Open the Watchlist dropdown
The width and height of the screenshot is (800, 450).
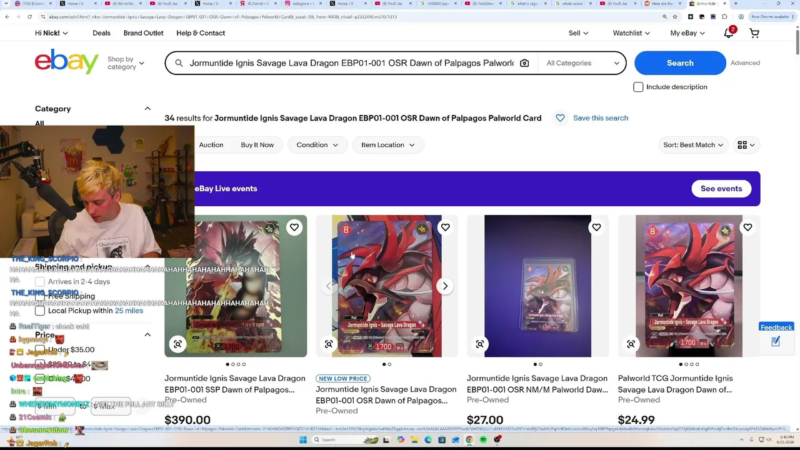[631, 33]
